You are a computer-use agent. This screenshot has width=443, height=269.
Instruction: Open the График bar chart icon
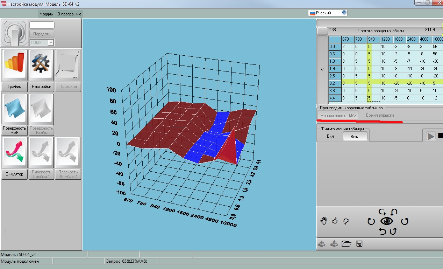pos(15,65)
